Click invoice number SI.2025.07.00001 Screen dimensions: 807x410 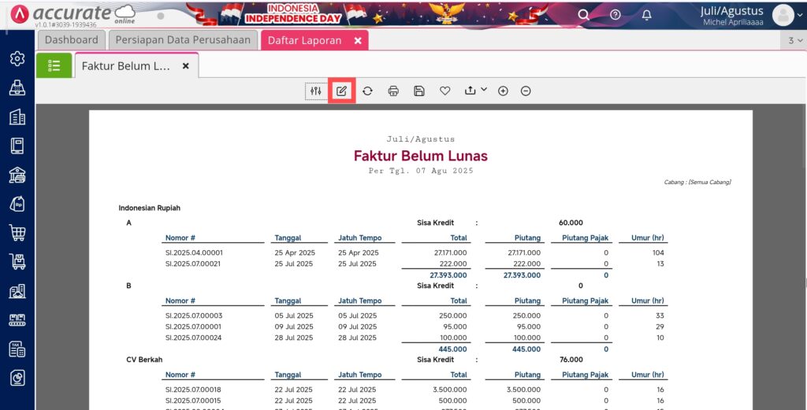194,327
